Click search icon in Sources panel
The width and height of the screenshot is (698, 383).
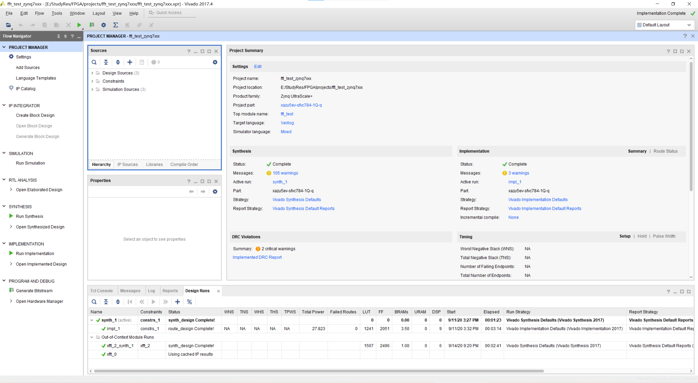[x=94, y=62]
